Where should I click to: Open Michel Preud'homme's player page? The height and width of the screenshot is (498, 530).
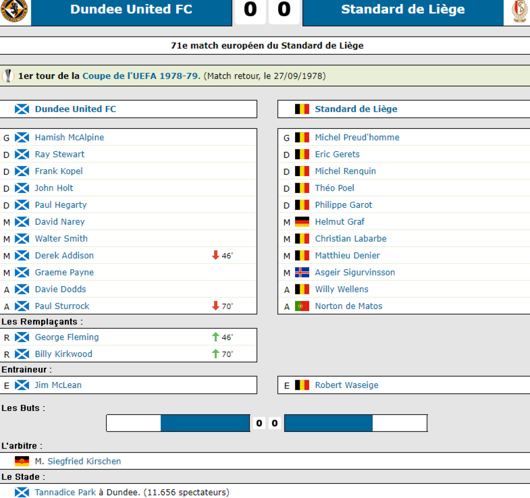click(x=357, y=137)
